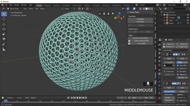Switch to Modeling workspace tab
The width and height of the screenshot is (190, 106).
tap(47, 5)
